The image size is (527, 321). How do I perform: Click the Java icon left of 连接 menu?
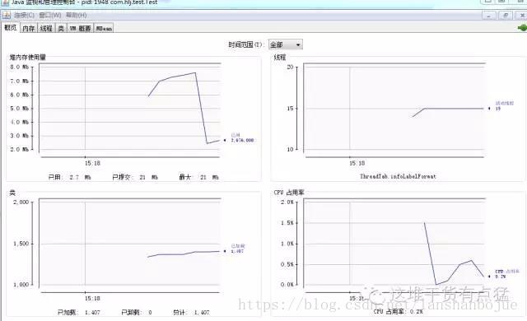[6, 15]
